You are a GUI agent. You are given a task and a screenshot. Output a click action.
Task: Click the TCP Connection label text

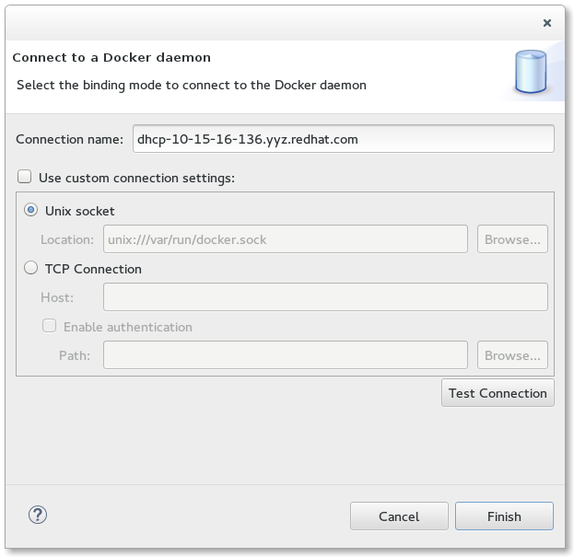[x=93, y=269]
